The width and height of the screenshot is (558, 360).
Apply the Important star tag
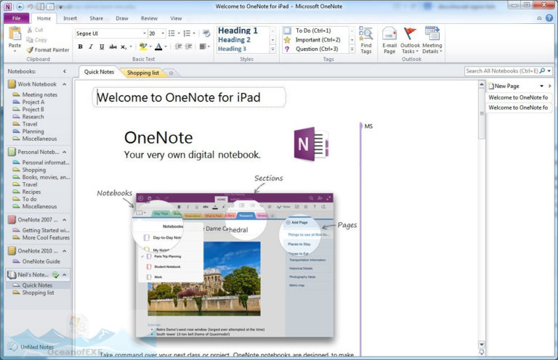(x=287, y=40)
